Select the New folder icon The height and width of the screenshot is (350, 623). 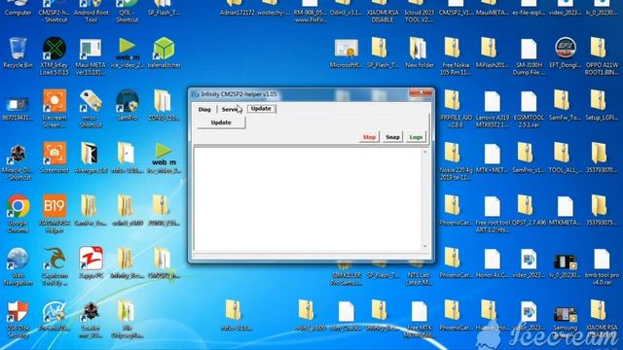pos(420,52)
